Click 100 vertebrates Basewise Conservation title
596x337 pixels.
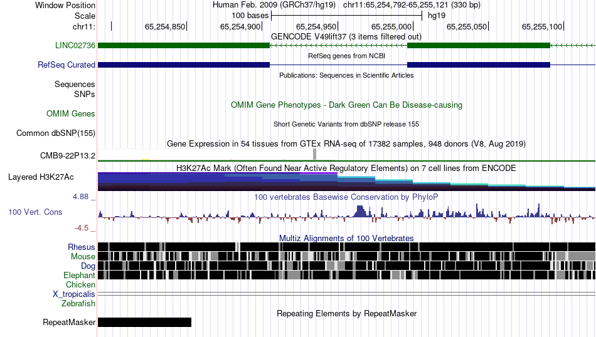point(346,197)
